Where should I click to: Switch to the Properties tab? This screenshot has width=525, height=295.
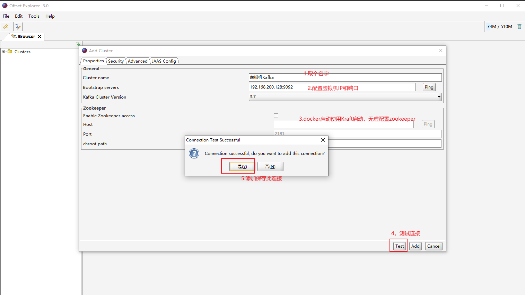tap(94, 61)
